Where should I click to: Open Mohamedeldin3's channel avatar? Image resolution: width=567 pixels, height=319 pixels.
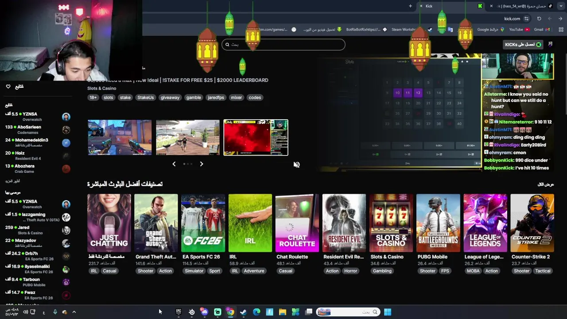(66, 143)
